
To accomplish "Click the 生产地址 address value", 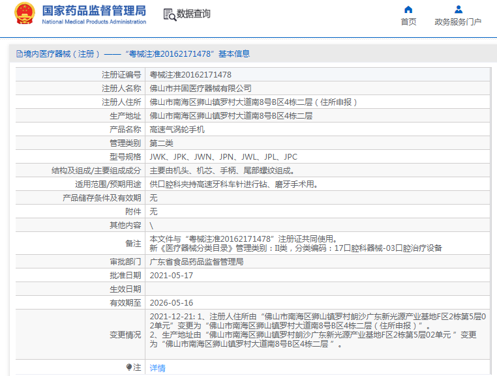I will pos(231,115).
